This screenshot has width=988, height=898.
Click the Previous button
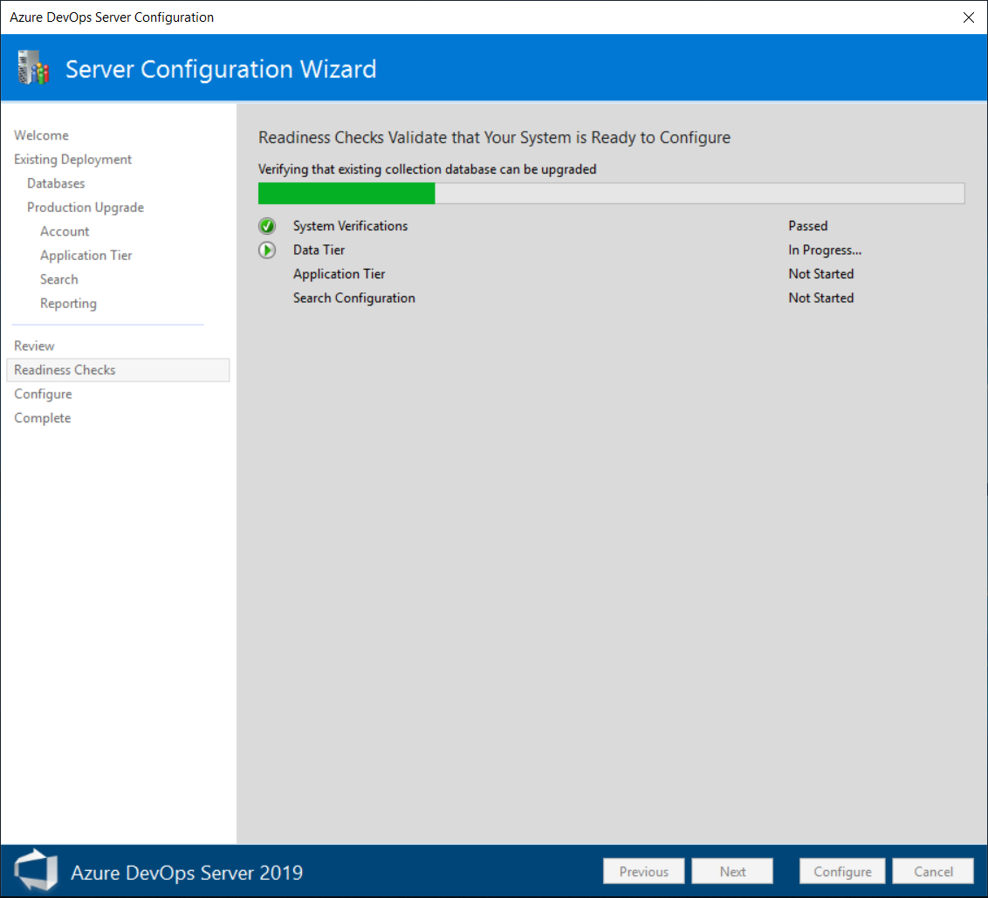tap(644, 872)
